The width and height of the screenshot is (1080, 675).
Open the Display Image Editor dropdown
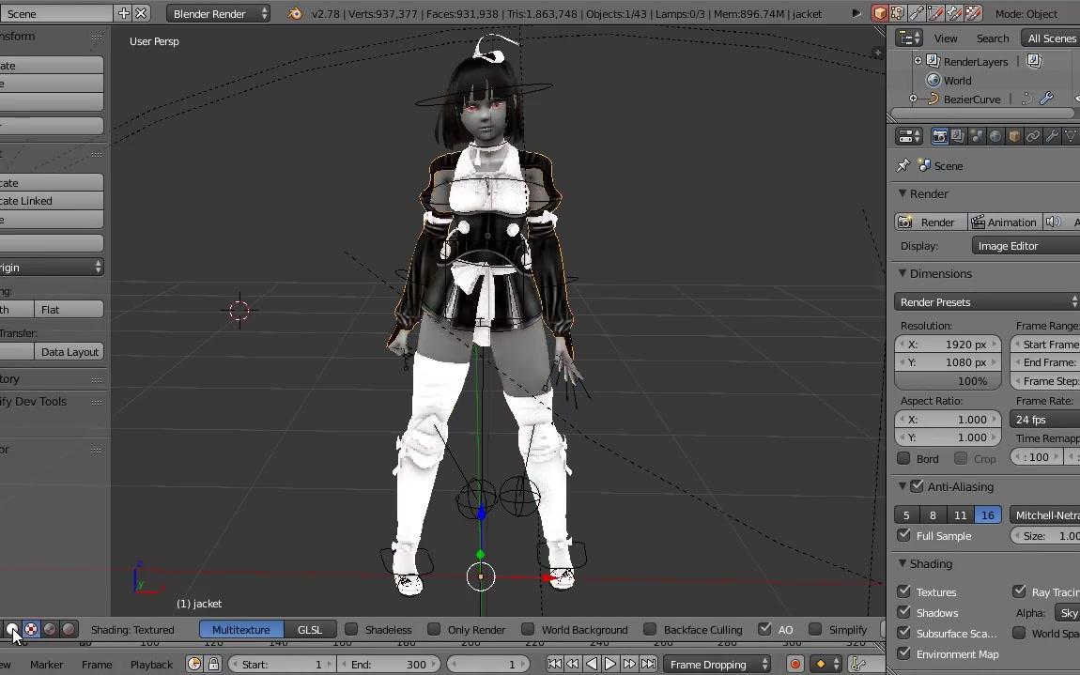click(x=1026, y=245)
